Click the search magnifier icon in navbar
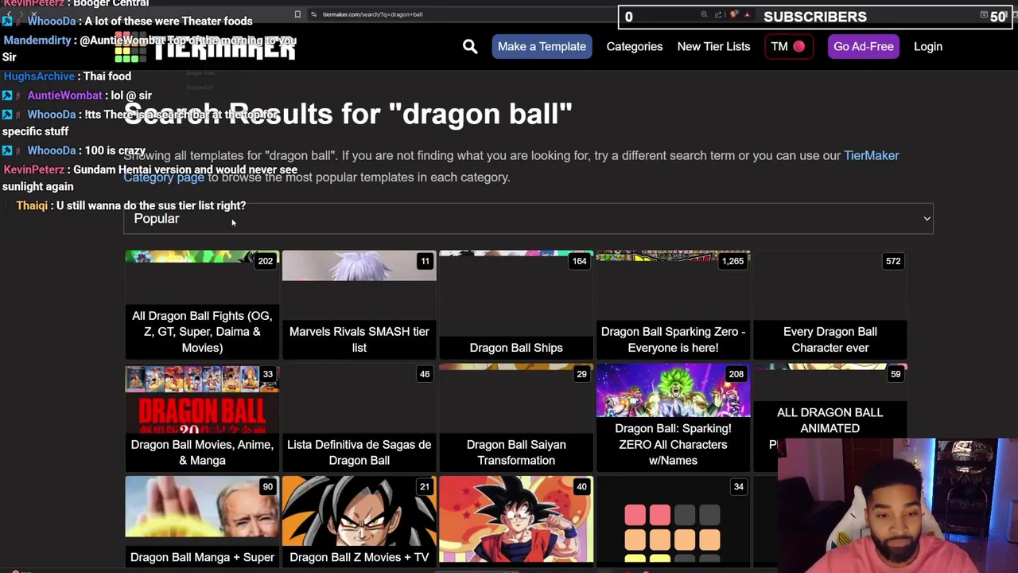This screenshot has height=573, width=1018. pos(470,47)
